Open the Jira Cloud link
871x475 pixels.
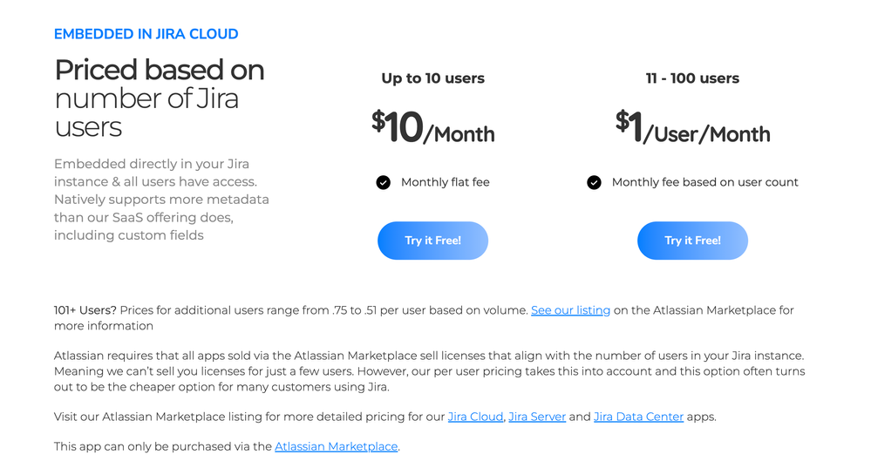tap(475, 417)
